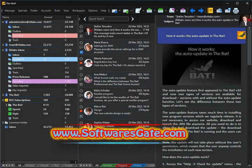Screen dimensions: 252x168
Task: Go to next message with blue right arrow
Action: click(201, 11)
